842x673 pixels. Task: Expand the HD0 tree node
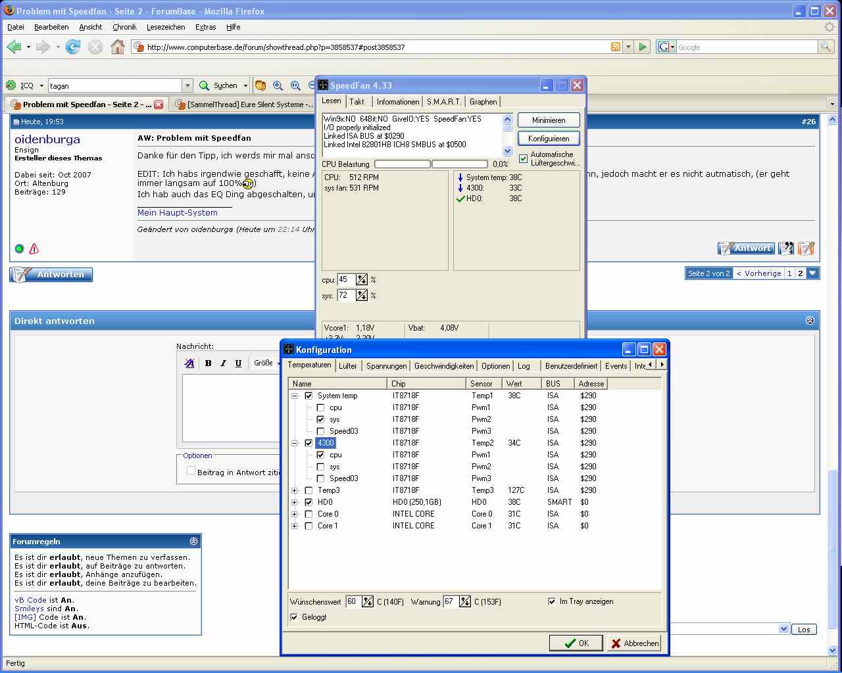tap(294, 502)
